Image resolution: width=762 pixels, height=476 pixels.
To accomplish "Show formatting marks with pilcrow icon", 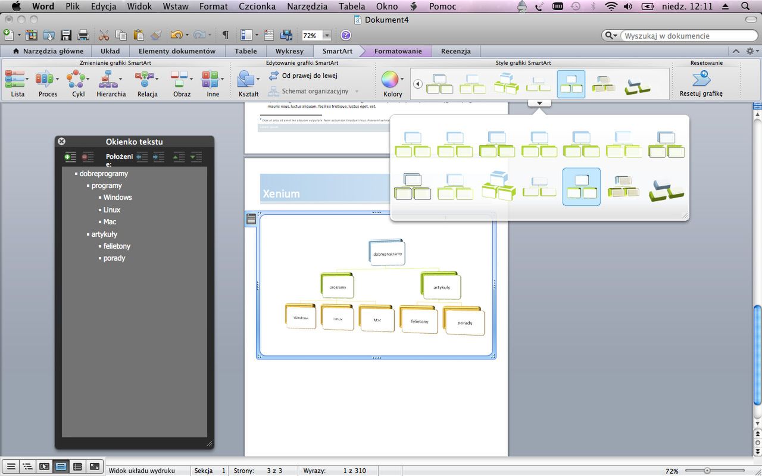I will tap(225, 35).
